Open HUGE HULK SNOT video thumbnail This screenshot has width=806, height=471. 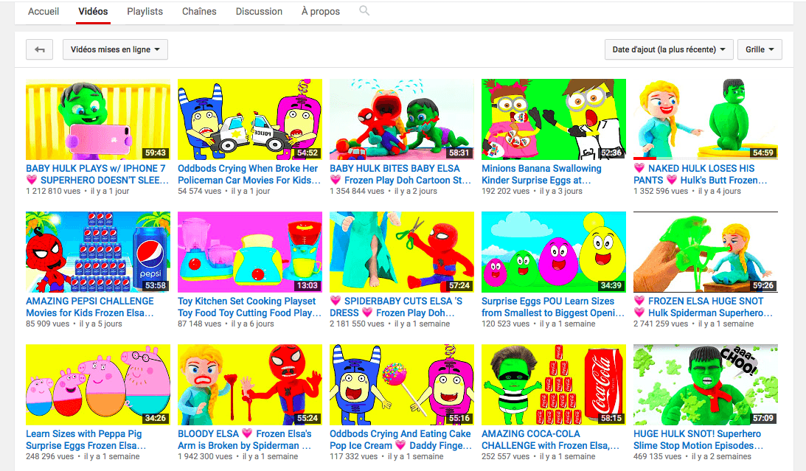(x=705, y=385)
